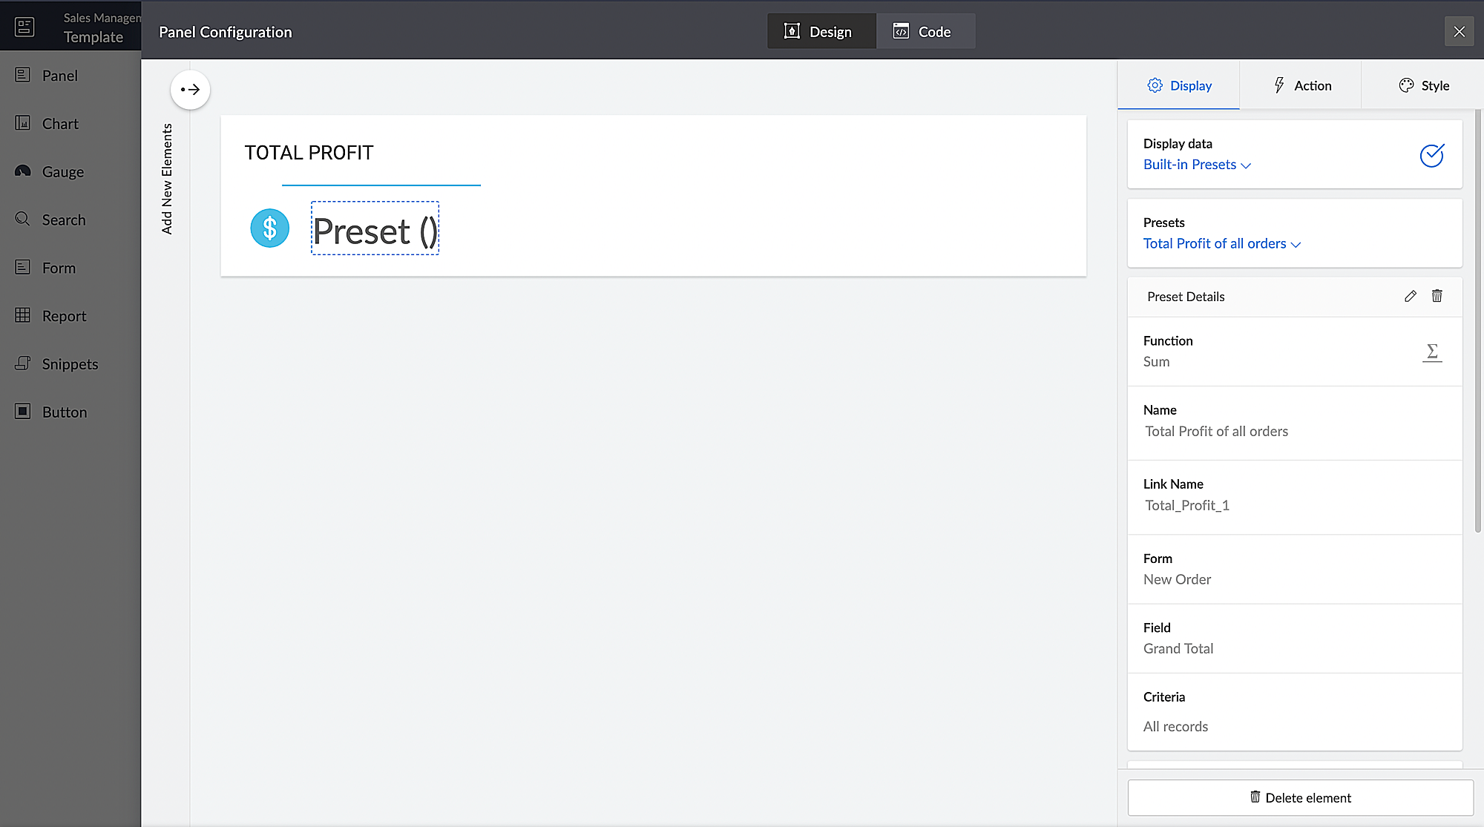1484x827 pixels.
Task: Expand the Total Profit of all orders dropdown
Action: click(x=1221, y=243)
